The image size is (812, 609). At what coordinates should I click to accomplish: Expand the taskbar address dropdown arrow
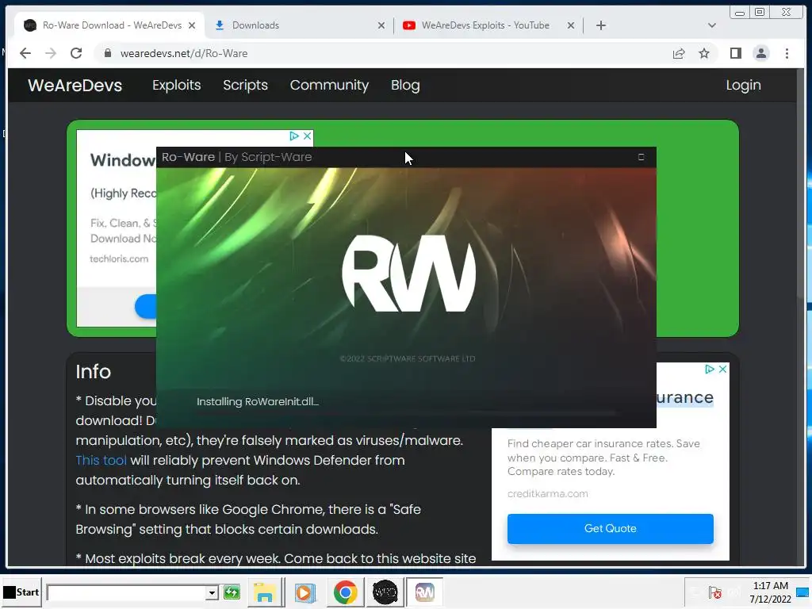[x=212, y=592]
